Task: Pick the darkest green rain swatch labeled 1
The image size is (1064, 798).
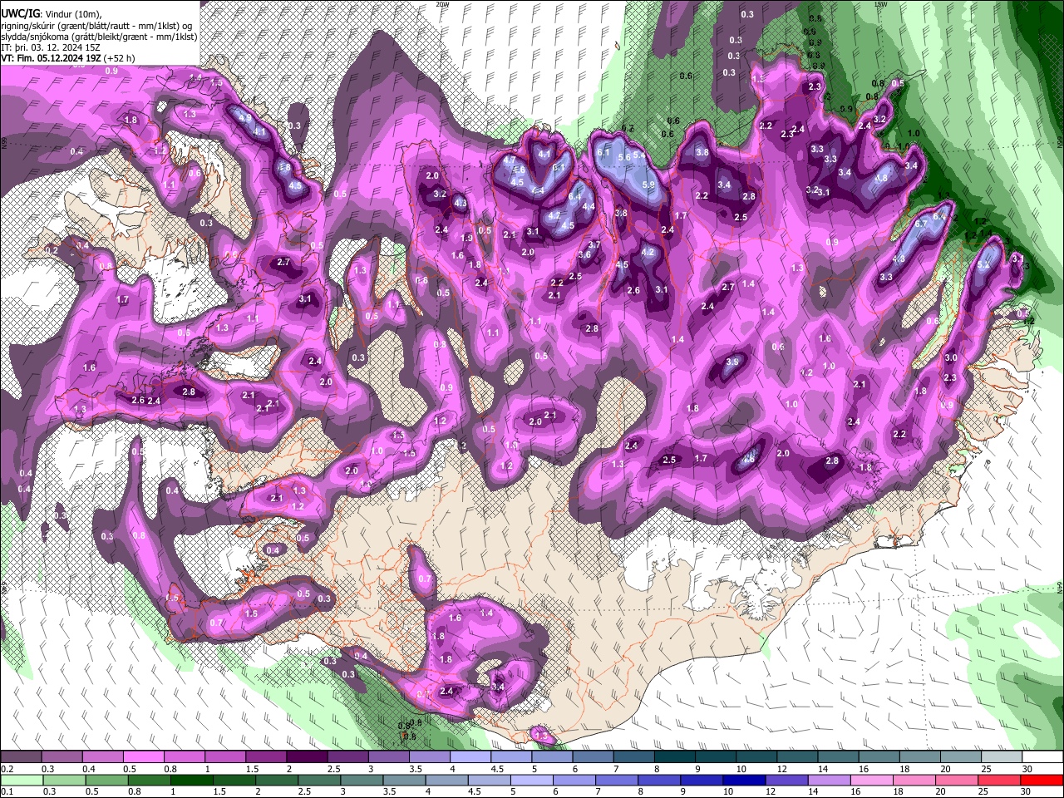Action: (191, 780)
